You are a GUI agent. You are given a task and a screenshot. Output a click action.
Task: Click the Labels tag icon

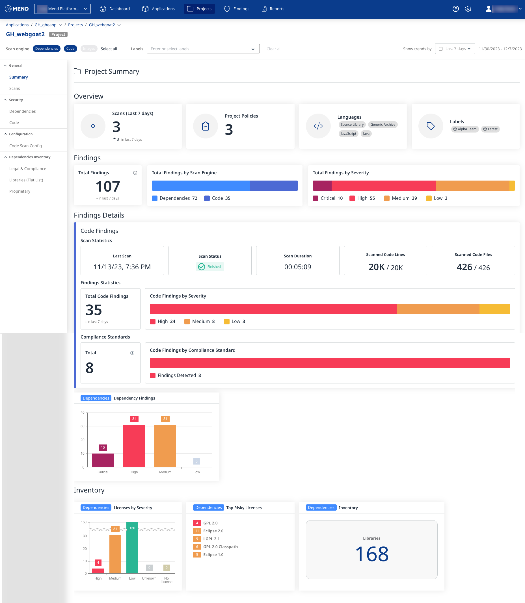[x=430, y=126]
